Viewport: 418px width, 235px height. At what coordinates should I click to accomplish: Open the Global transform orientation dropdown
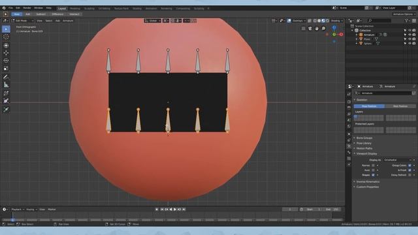click(153, 20)
